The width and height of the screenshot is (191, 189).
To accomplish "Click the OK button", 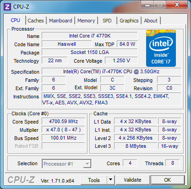I will click(x=168, y=180).
